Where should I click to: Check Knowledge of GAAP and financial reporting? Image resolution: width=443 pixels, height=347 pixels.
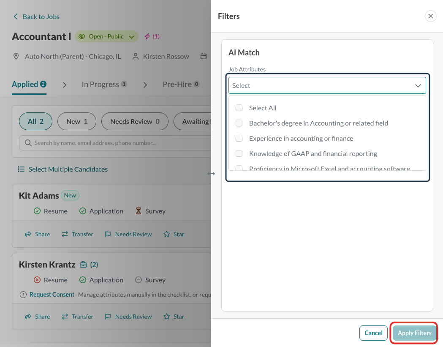(239, 153)
